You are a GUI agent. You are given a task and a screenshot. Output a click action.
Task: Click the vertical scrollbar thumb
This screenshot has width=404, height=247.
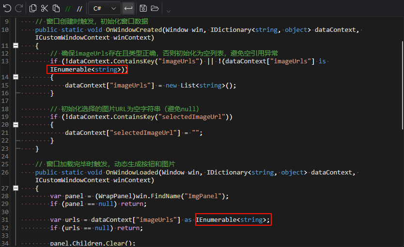coord(402,85)
